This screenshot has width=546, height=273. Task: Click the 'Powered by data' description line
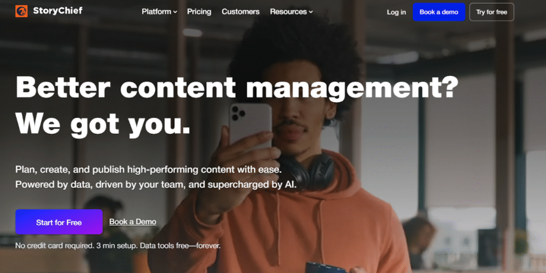coord(156,185)
